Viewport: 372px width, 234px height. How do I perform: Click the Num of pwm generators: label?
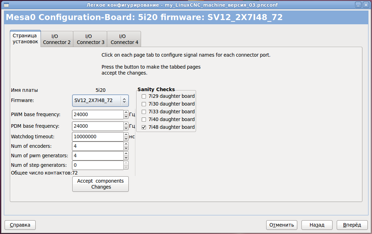[x=39, y=156]
